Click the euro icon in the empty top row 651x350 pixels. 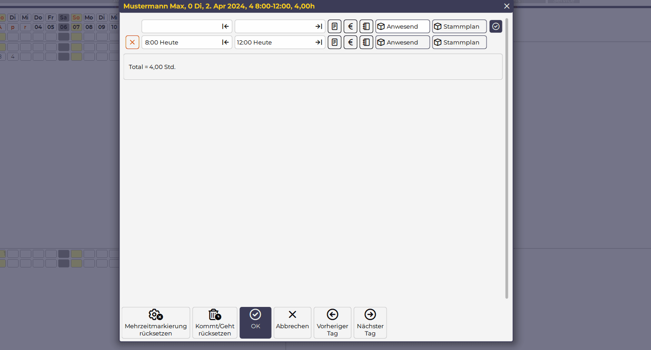click(350, 26)
